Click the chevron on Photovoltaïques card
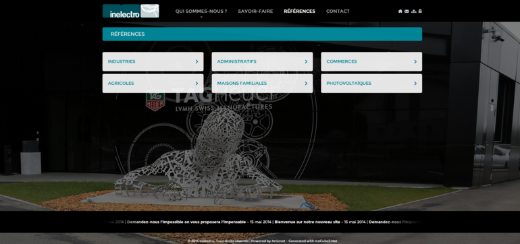Image resolution: width=520 pixels, height=244 pixels. pyautogui.click(x=415, y=84)
